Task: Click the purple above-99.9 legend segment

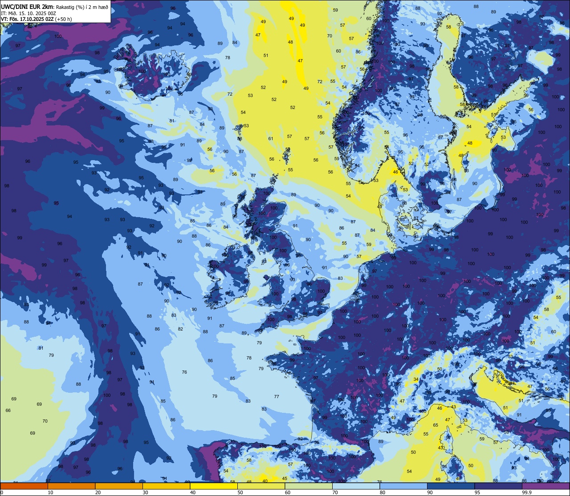Action: [546, 486]
